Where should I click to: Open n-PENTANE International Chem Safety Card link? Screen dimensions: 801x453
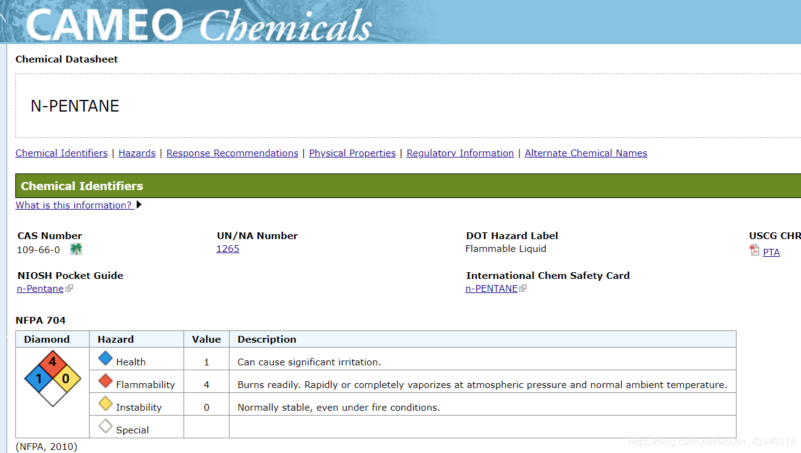(491, 289)
